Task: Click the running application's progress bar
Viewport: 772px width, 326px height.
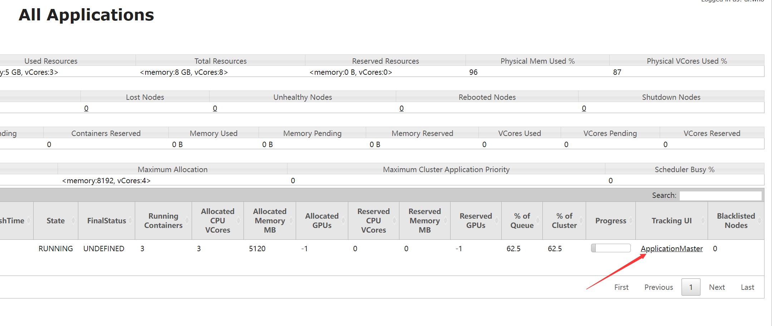Action: click(x=611, y=248)
